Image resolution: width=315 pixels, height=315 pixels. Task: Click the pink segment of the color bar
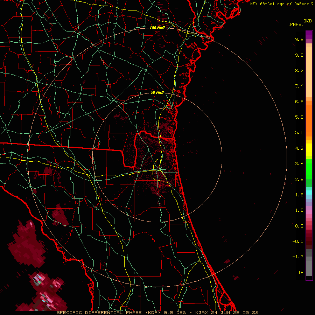pyautogui.click(x=309, y=212)
